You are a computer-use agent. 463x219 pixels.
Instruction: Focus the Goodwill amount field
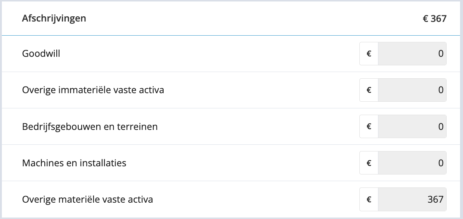(x=412, y=54)
